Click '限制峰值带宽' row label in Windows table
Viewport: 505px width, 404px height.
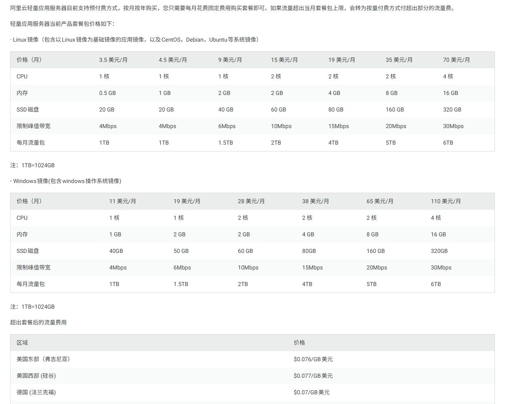34,267
